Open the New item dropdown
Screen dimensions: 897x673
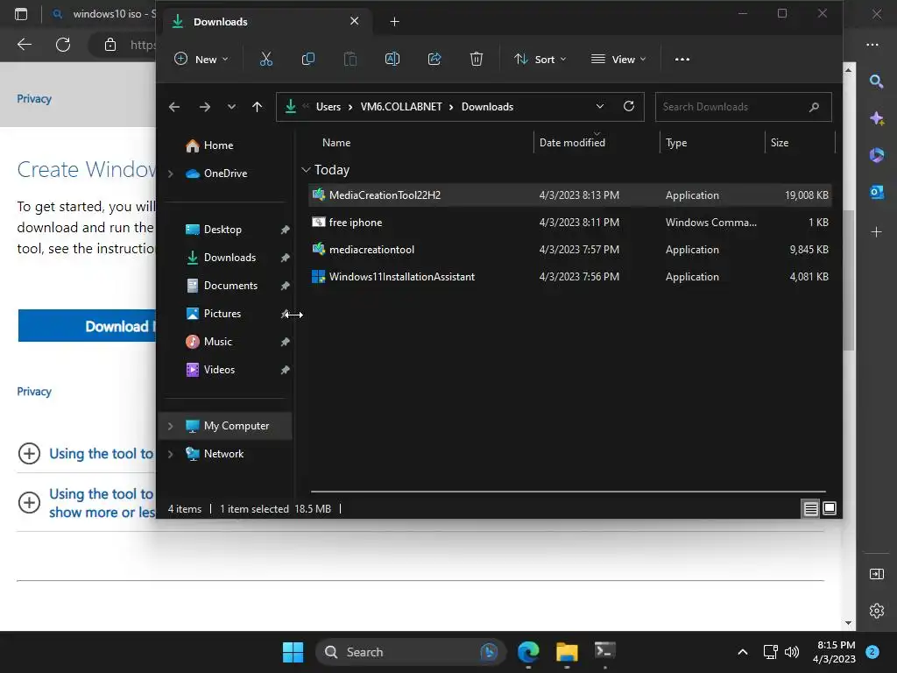(201, 59)
